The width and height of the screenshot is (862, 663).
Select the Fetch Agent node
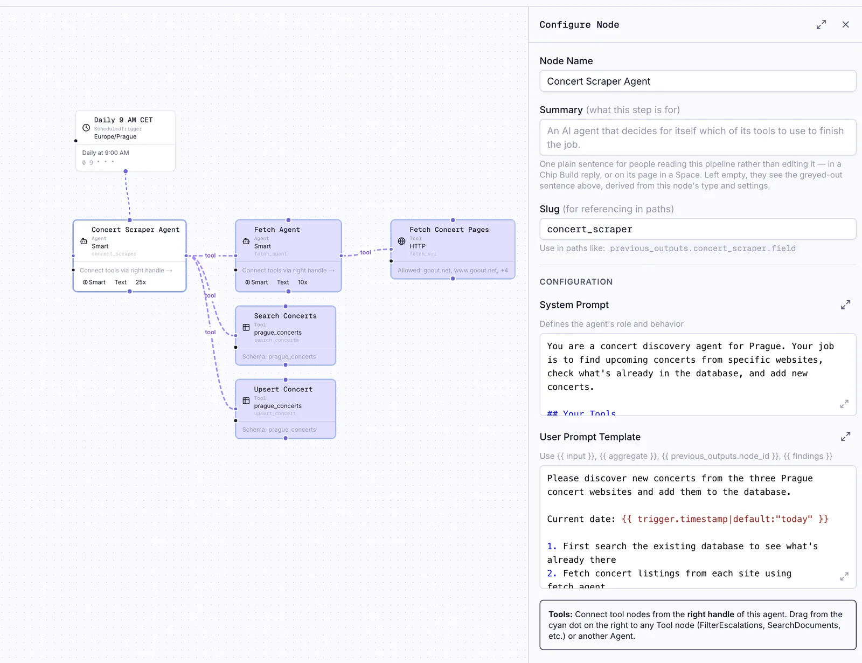tap(288, 255)
